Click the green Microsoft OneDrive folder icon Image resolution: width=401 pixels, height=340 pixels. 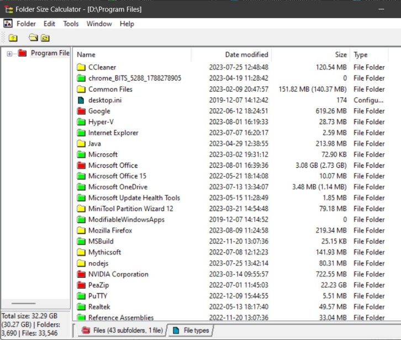(81, 187)
